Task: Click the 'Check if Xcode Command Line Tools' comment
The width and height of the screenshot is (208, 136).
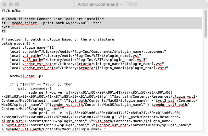Action: click(53, 19)
